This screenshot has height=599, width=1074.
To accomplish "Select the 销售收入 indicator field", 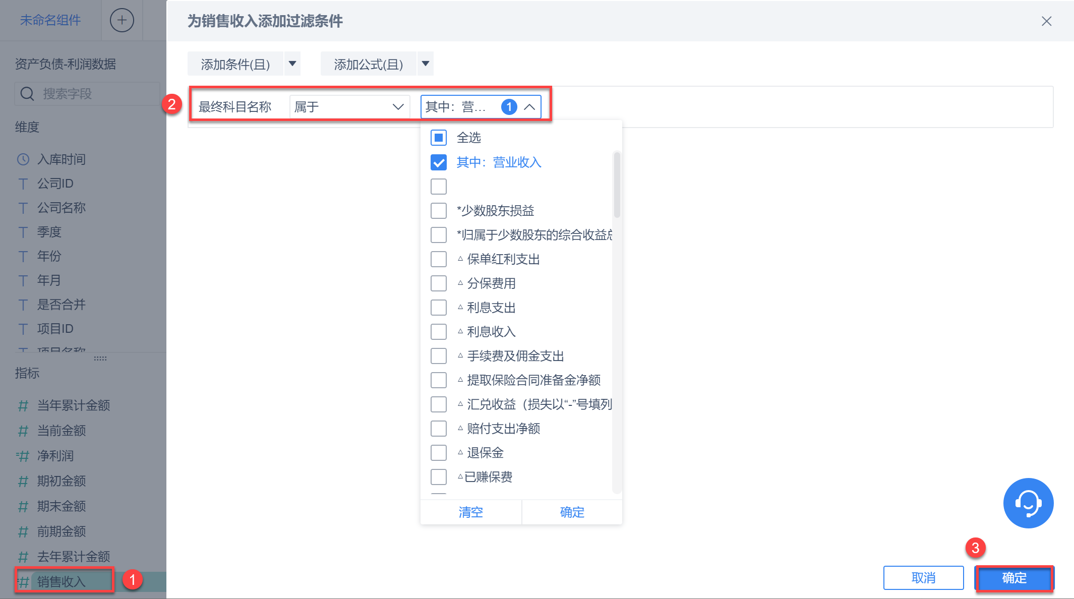I will 62,581.
